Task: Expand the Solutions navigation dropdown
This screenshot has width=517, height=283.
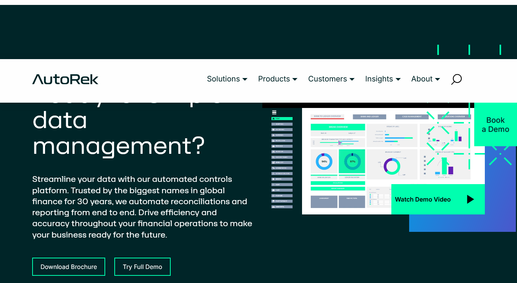Action: [227, 79]
